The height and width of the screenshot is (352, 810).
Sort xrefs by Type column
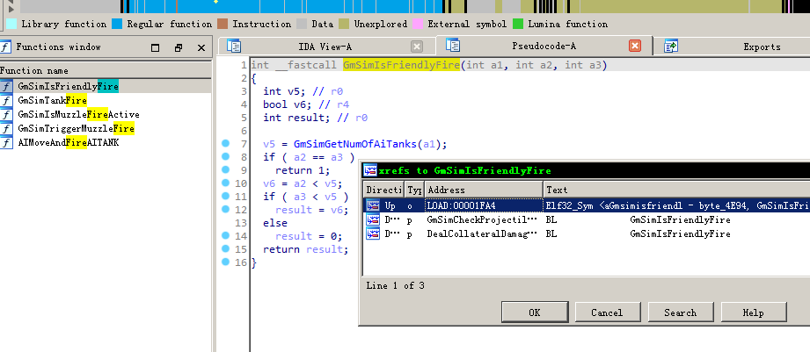click(x=414, y=190)
